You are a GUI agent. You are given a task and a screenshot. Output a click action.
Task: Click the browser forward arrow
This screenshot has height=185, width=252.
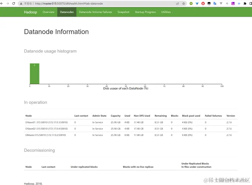tap(8, 3)
